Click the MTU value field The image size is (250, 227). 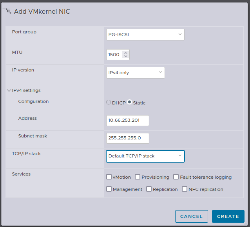[x=114, y=55]
